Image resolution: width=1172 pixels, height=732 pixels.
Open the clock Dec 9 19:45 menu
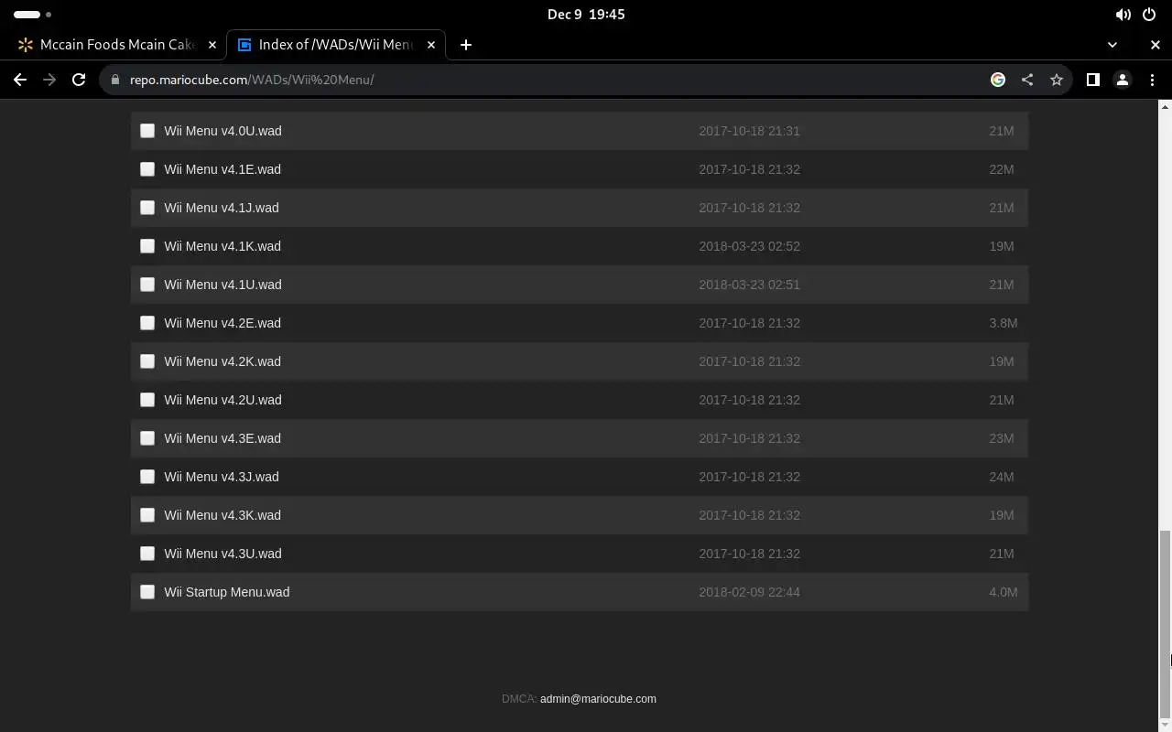pyautogui.click(x=586, y=15)
